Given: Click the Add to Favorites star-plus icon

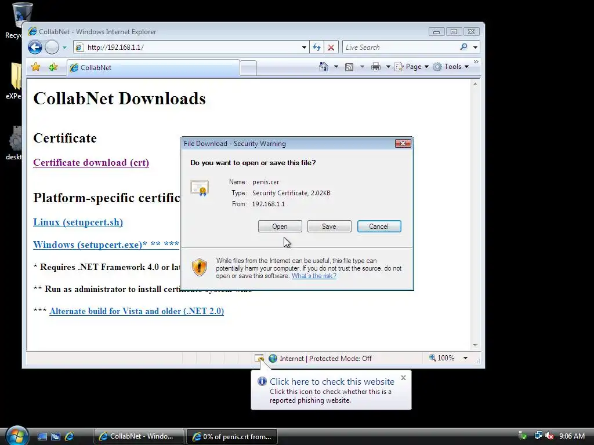Looking at the screenshot, I should [53, 67].
